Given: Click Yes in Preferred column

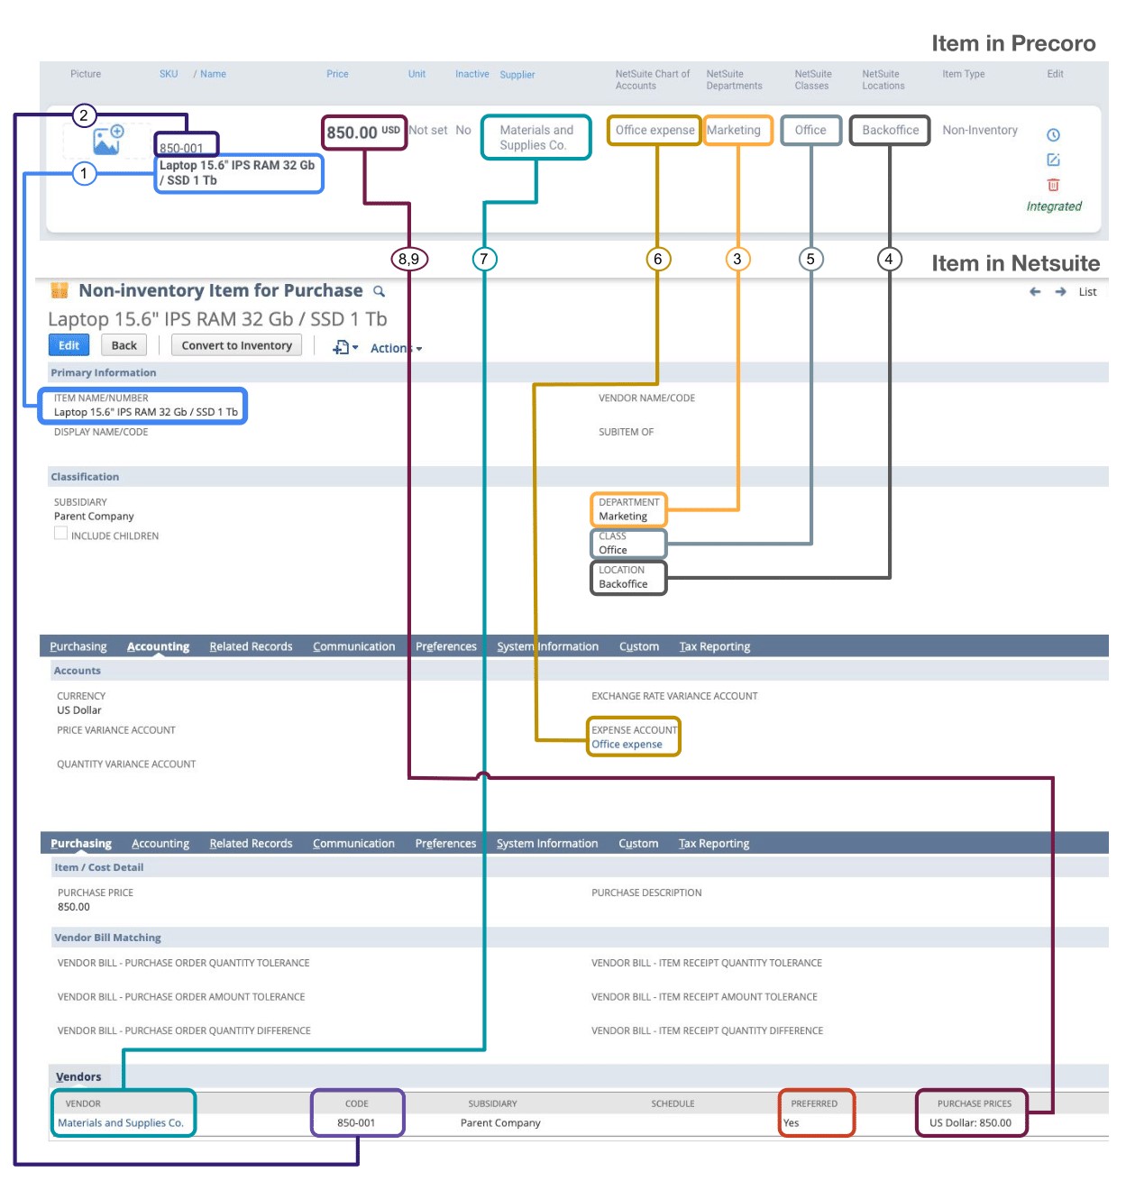Looking at the screenshot, I should [x=791, y=1123].
